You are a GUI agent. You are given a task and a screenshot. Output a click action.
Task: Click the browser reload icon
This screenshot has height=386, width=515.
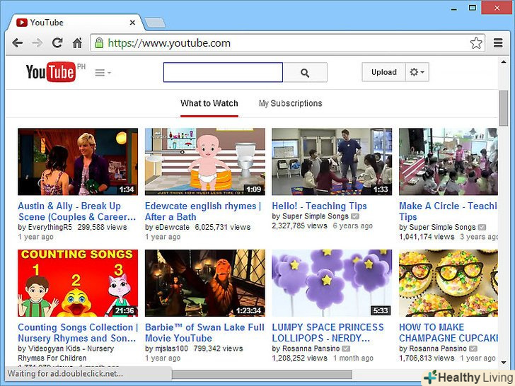[57, 43]
